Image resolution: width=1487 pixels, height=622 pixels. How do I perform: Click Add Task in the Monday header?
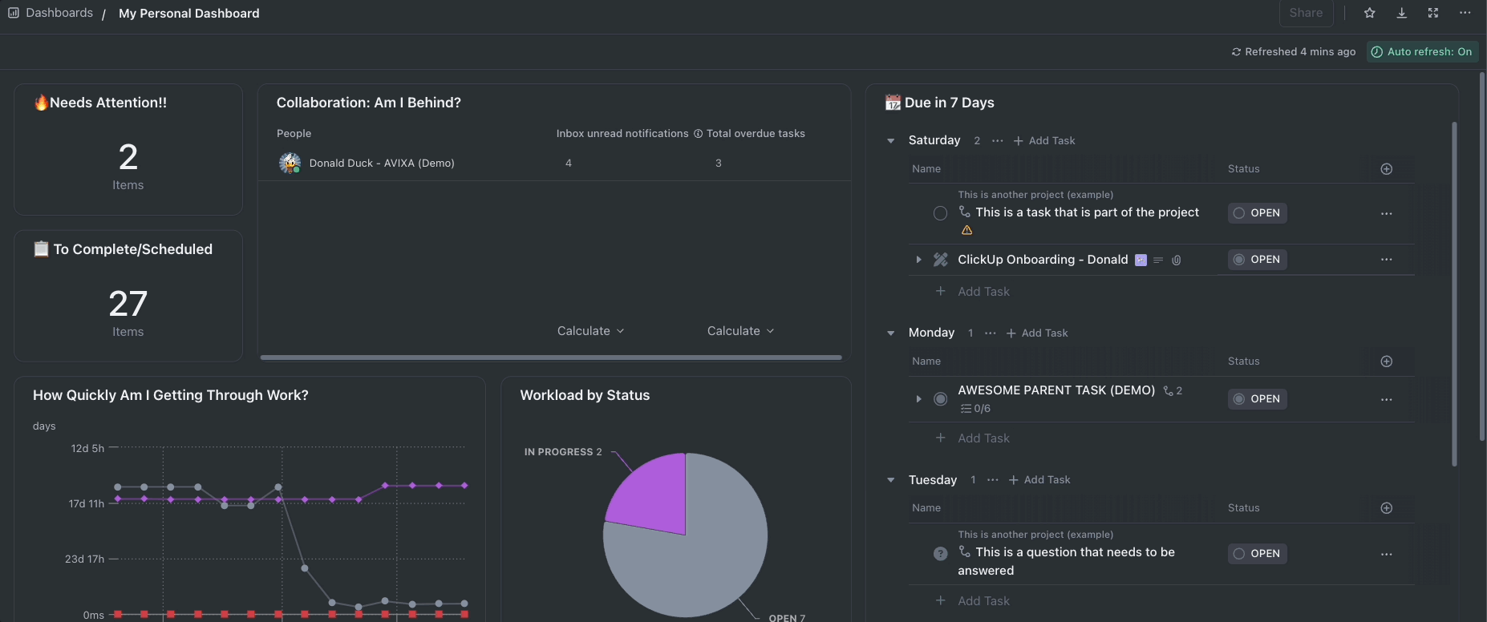click(x=1037, y=333)
